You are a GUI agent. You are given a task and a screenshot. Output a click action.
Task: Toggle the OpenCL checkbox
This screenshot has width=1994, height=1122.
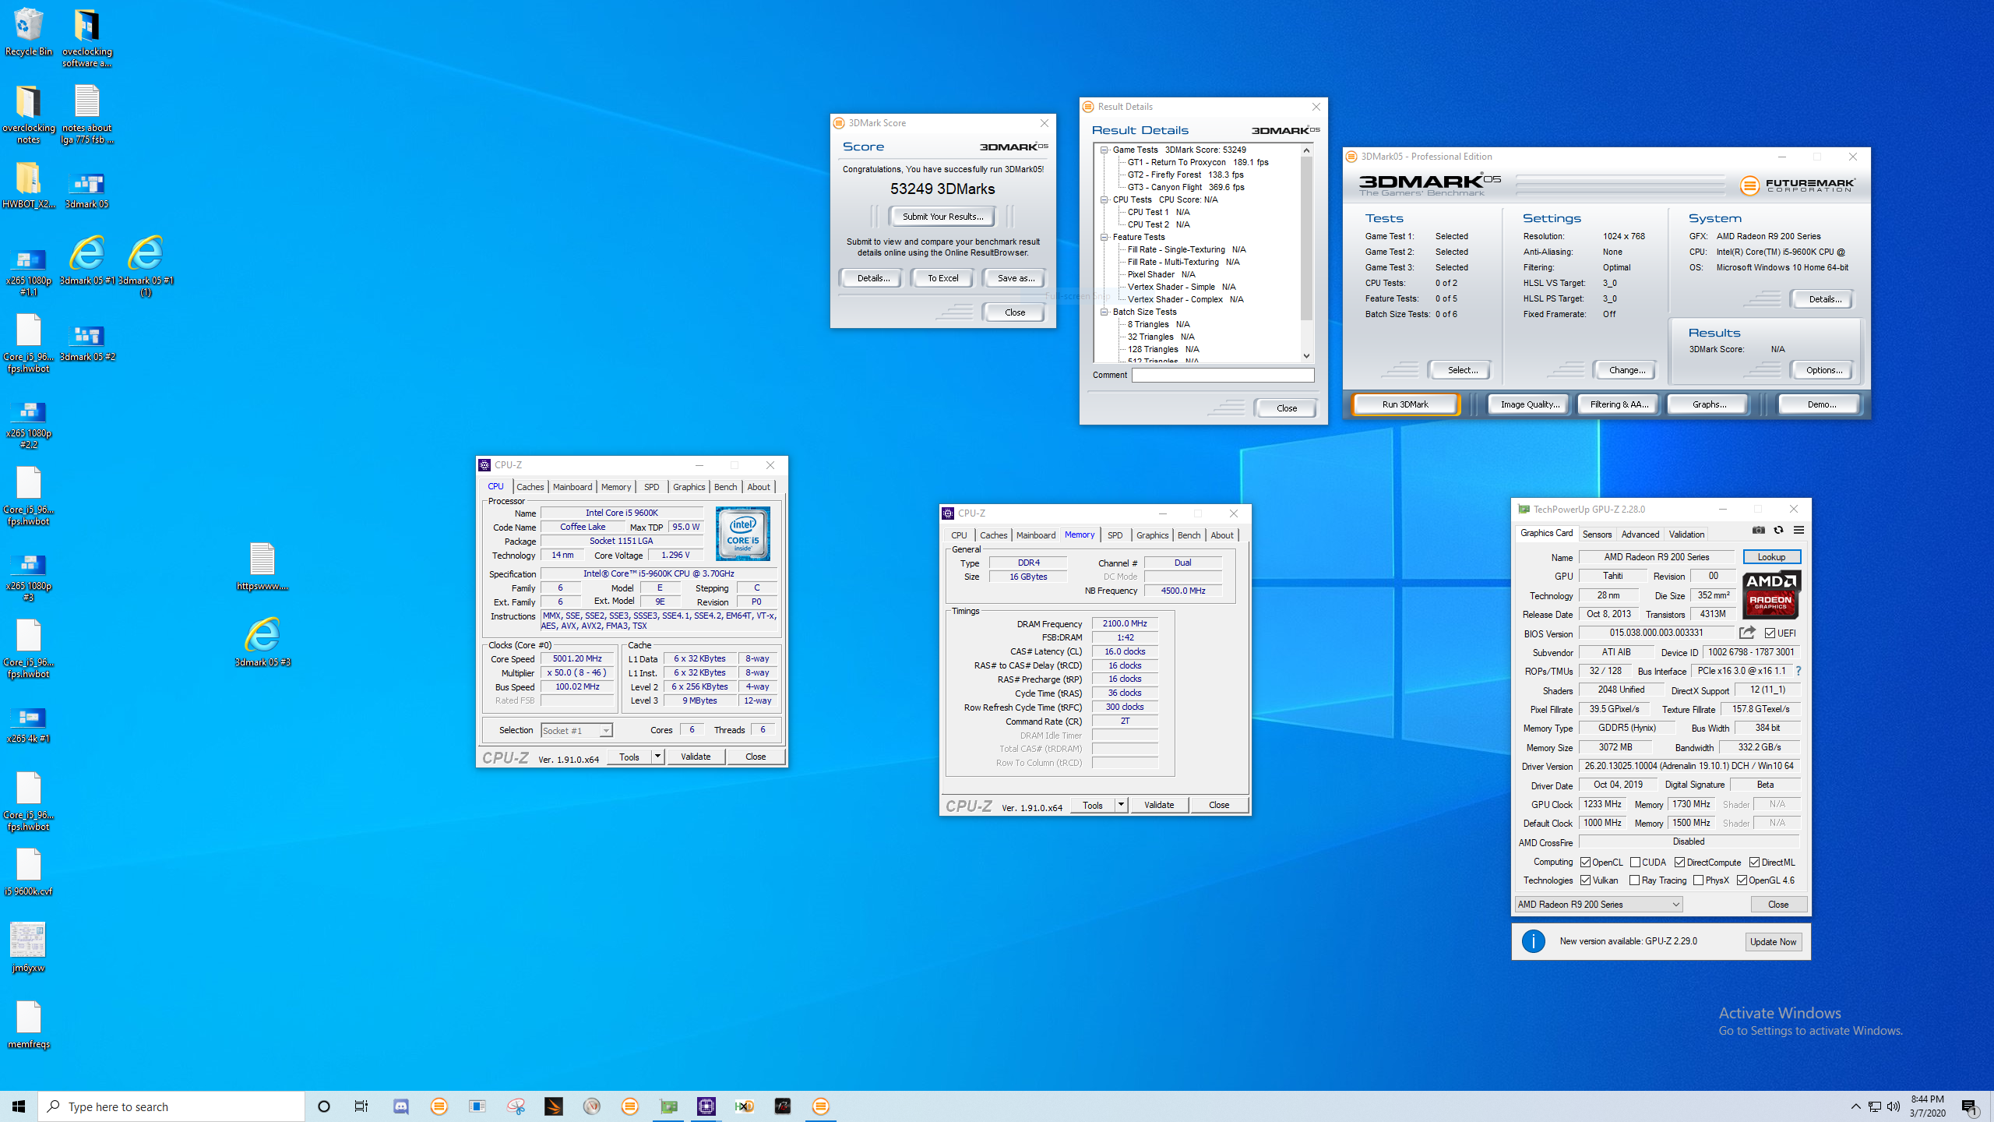(1585, 863)
